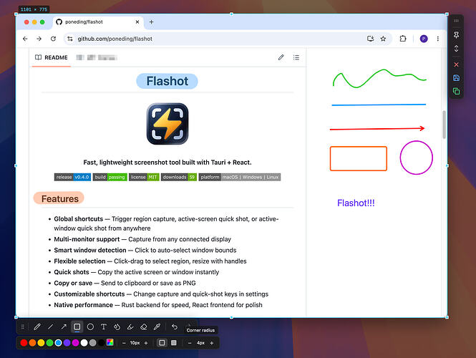The width and height of the screenshot is (476, 358).
Task: Open the browser extensions puzzle icon
Action: tap(403, 39)
